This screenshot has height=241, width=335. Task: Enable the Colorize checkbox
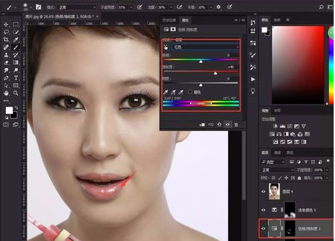tap(190, 92)
